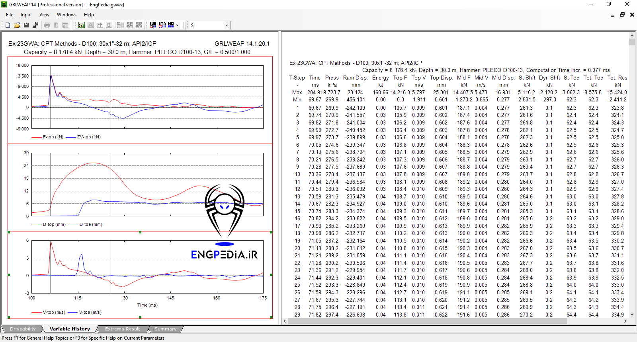Screen dimensions: 637x342
Task: Click the bottom-center handle of the velocity chart
Action: [x=140, y=317]
